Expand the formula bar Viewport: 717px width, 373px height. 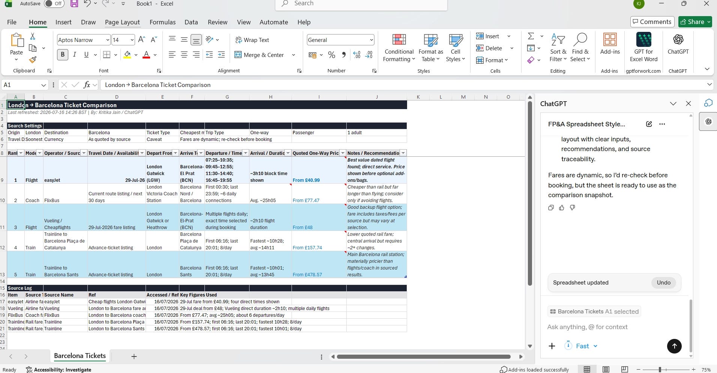pyautogui.click(x=709, y=85)
